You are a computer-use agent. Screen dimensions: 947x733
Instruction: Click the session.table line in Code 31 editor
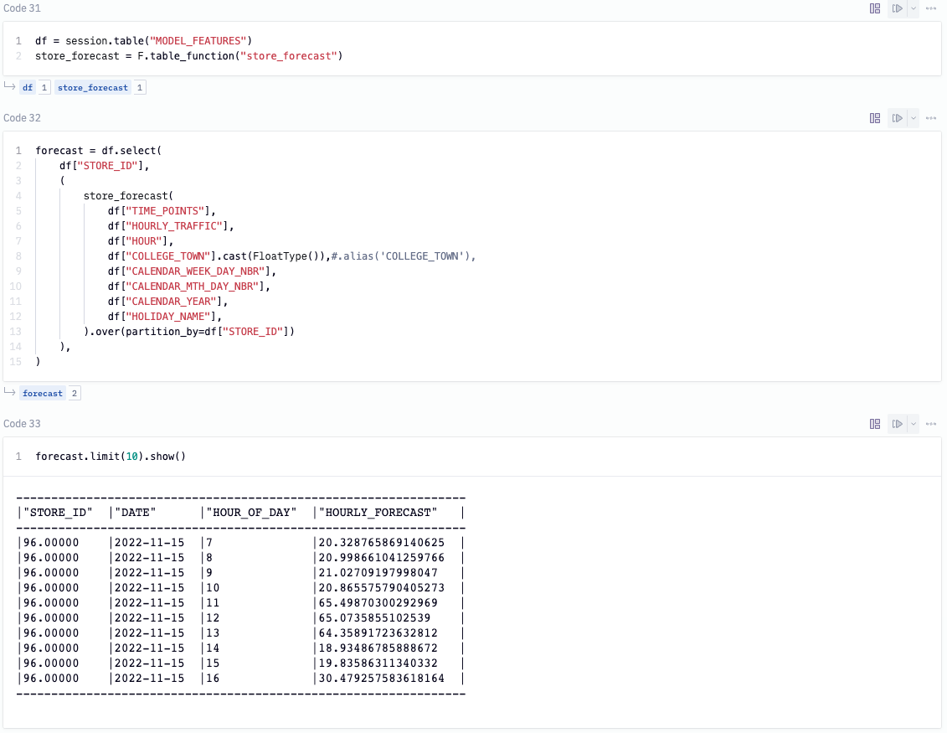coord(142,40)
